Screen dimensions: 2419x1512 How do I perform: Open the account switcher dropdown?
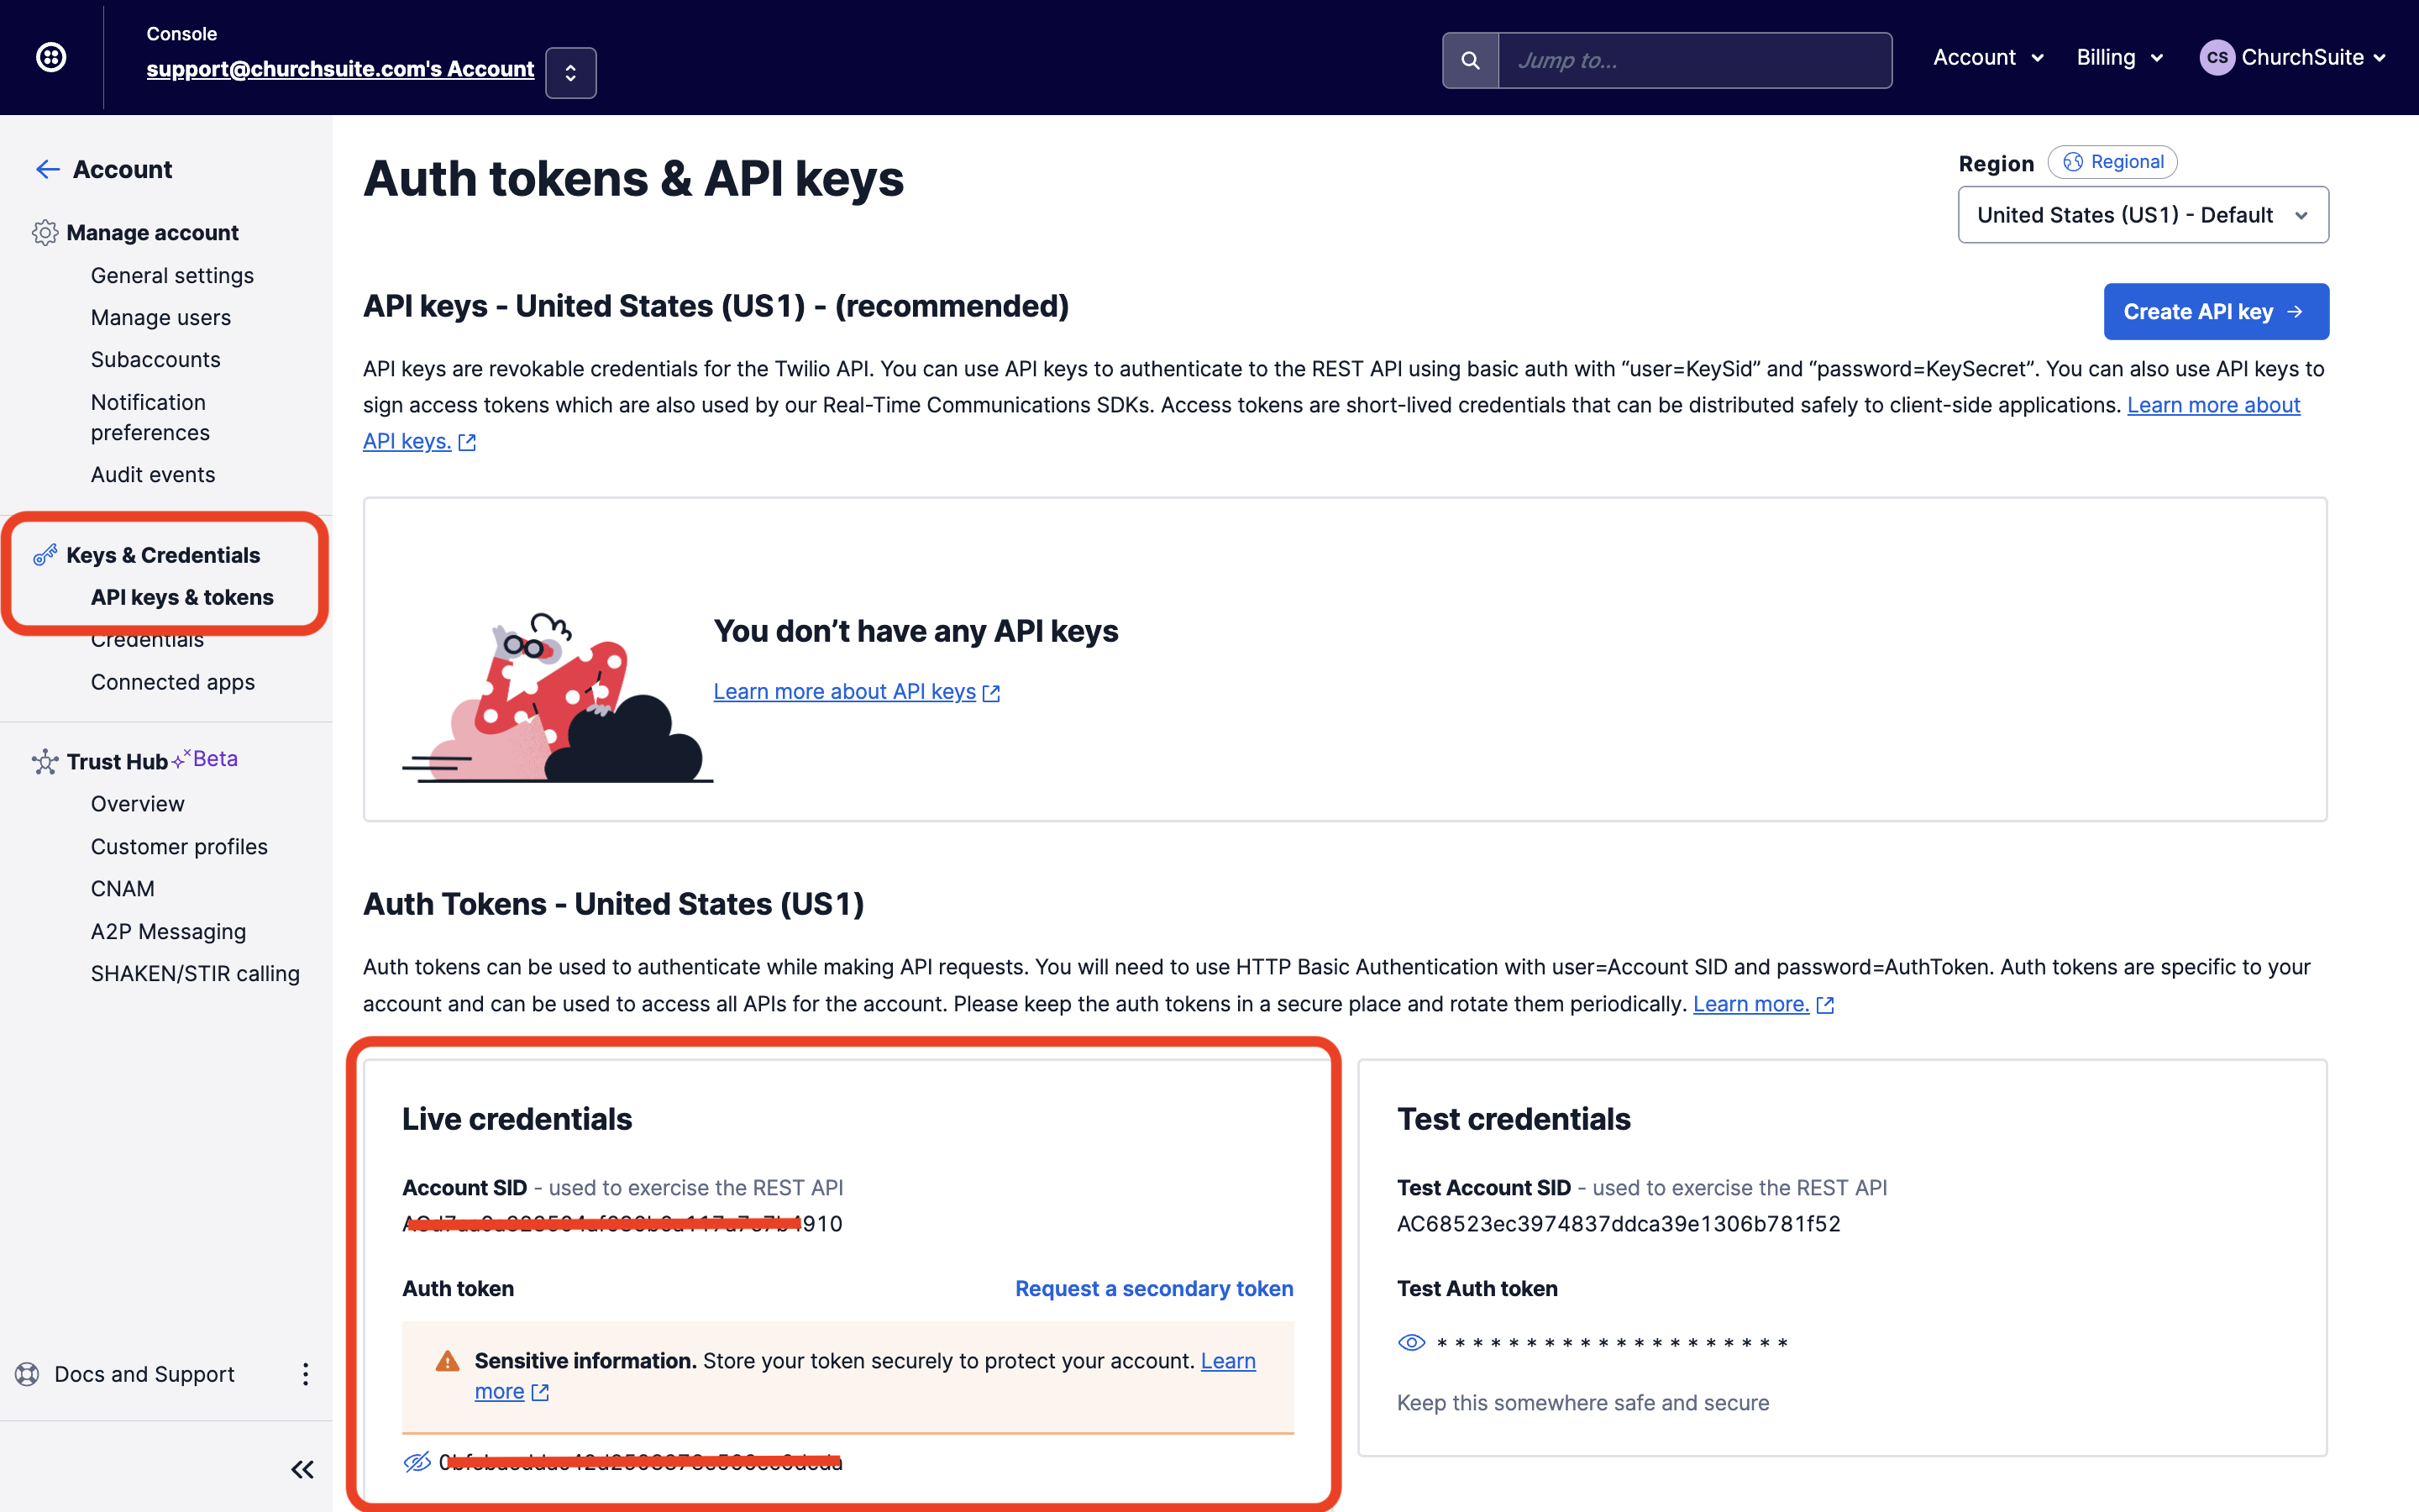pyautogui.click(x=571, y=73)
